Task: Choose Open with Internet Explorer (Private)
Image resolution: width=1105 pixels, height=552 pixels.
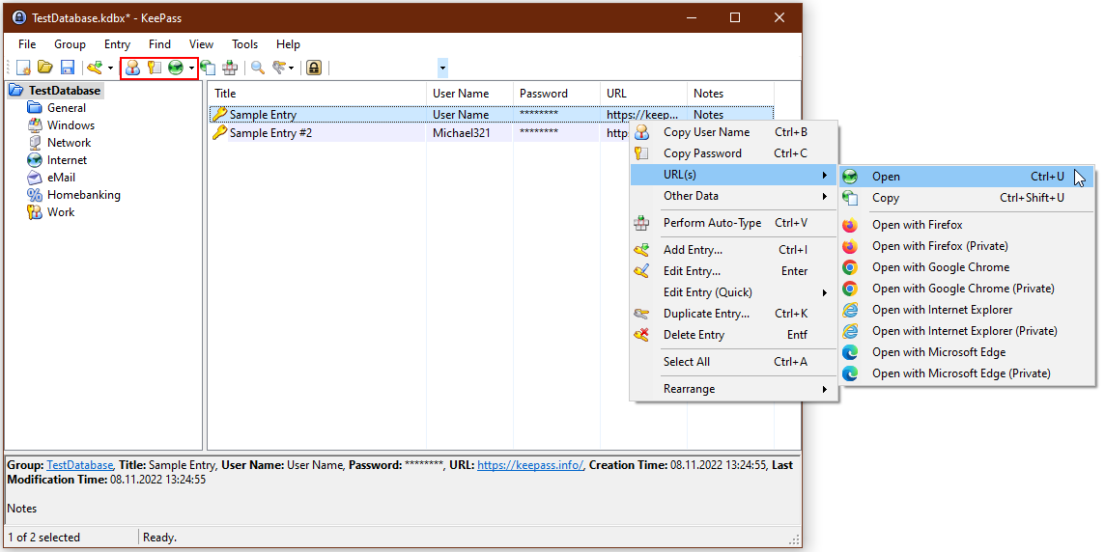Action: [x=966, y=330]
